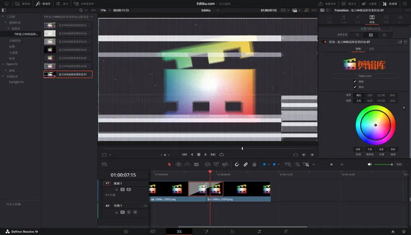This screenshot has height=235, width=411.
Task: Click the 设置为默认转场 button
Action: (371, 28)
